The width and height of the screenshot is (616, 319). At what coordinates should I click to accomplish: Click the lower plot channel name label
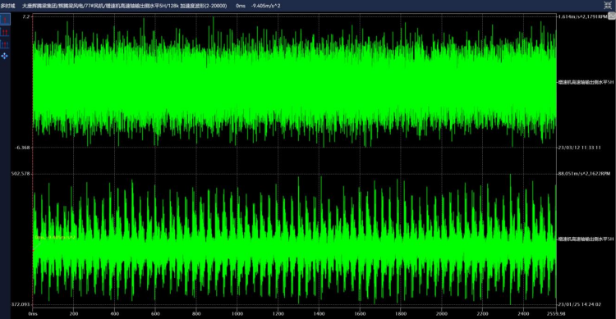click(x=586, y=239)
